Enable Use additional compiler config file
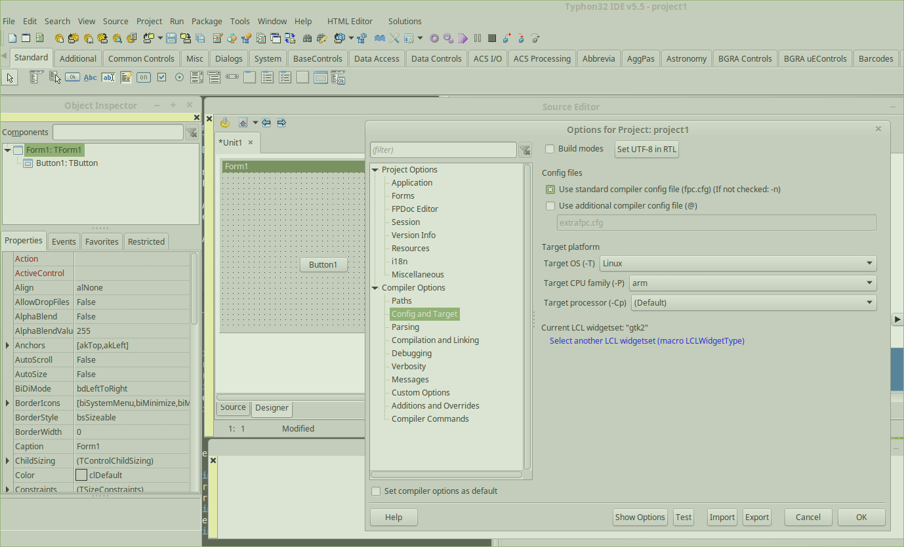This screenshot has width=904, height=547. coord(550,206)
